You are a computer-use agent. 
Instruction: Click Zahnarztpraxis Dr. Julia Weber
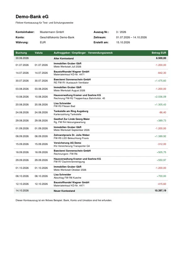[x=72, y=135]
